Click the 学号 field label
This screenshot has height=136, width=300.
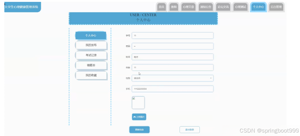128,35
